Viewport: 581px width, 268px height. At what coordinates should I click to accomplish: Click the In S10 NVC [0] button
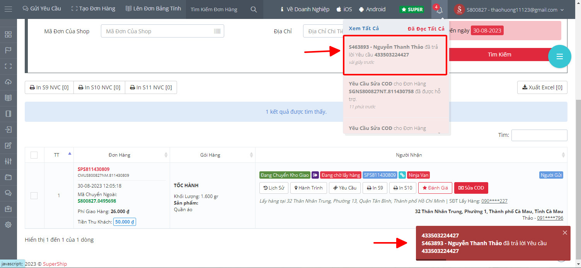tap(99, 87)
